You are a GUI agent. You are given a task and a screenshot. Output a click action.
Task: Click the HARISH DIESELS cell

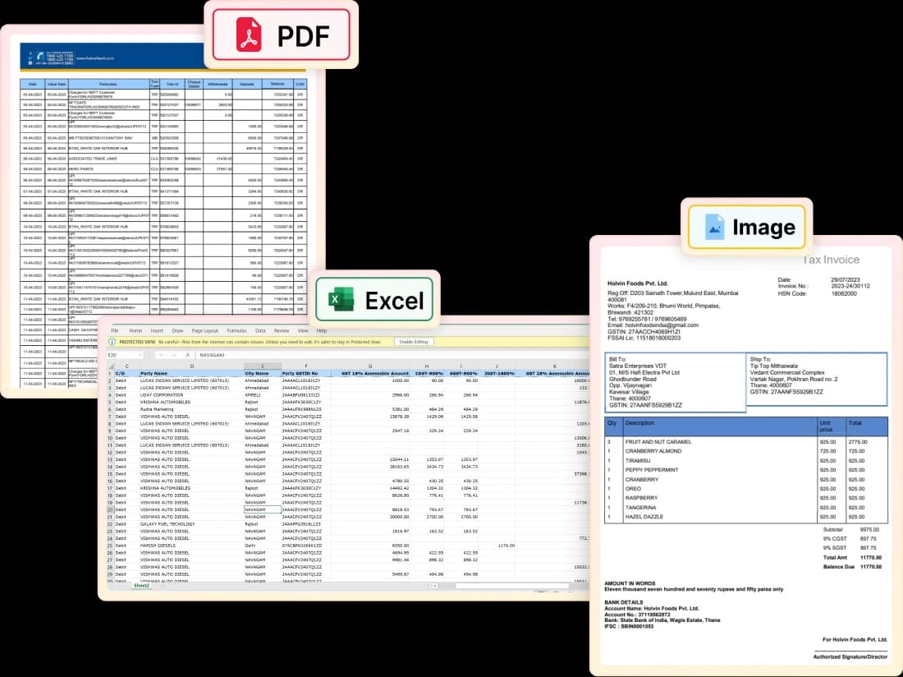[x=191, y=546]
